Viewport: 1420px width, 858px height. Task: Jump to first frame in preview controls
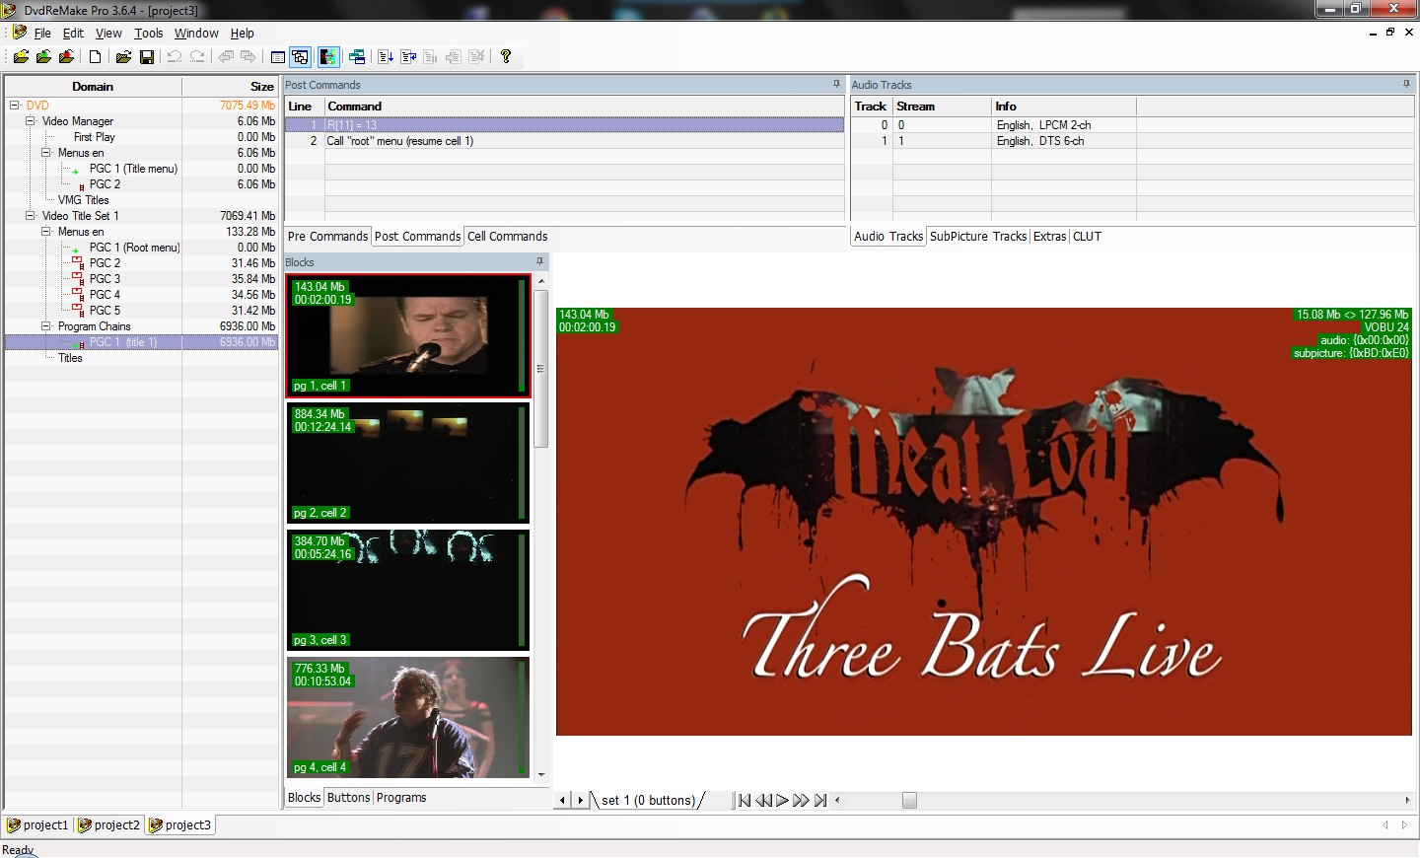pyautogui.click(x=745, y=800)
